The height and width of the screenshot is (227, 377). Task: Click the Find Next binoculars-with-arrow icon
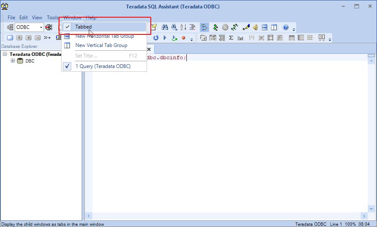pos(174,27)
